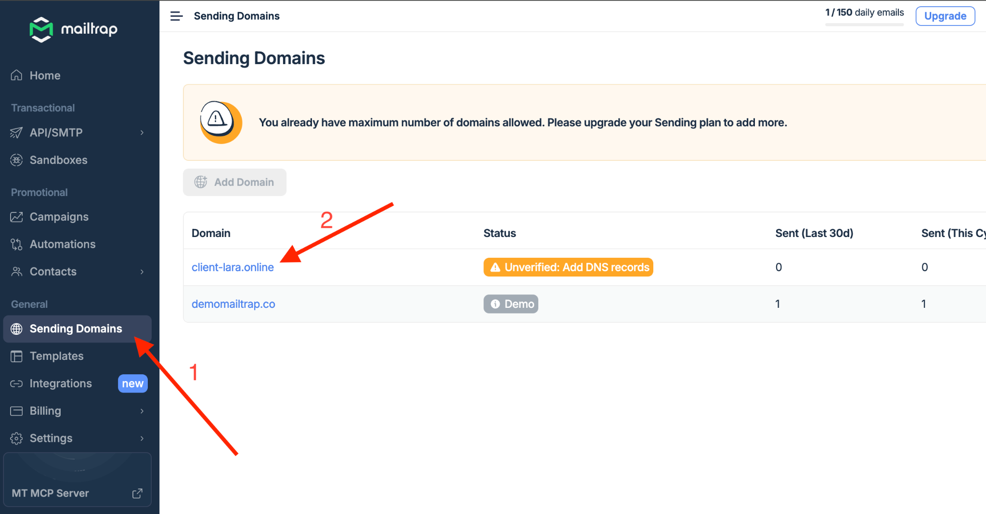Viewport: 986px width, 514px height.
Task: Click the Integrations link icon
Action: tap(16, 383)
